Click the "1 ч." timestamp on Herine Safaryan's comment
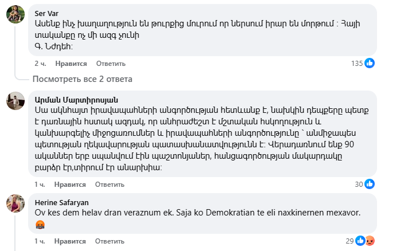400x251 pixels. pyautogui.click(x=40, y=242)
